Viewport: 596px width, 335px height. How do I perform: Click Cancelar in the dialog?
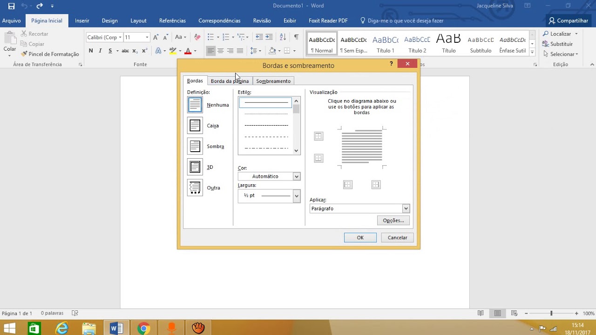tap(398, 237)
